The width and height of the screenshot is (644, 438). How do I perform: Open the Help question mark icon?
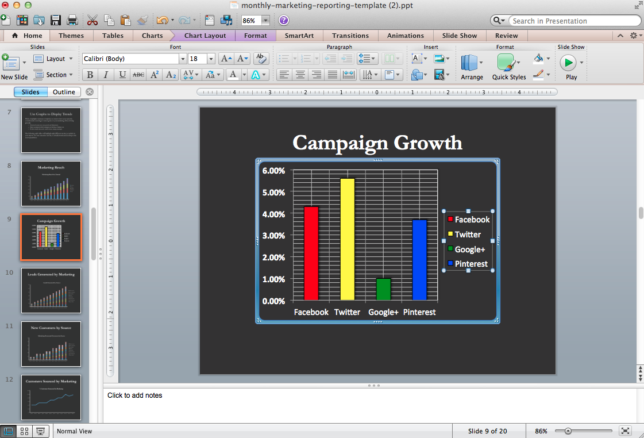click(283, 20)
